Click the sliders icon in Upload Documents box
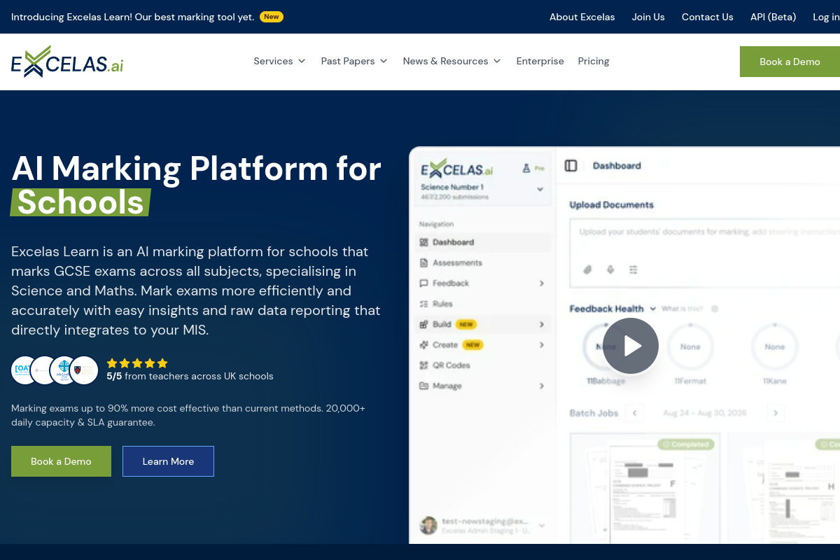Image resolution: width=840 pixels, height=560 pixels. point(633,269)
